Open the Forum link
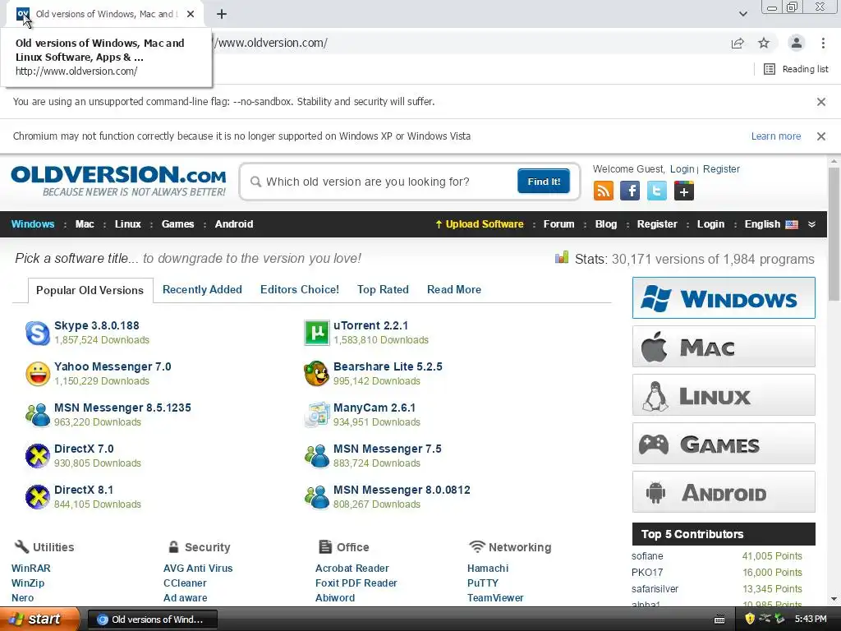 [558, 224]
